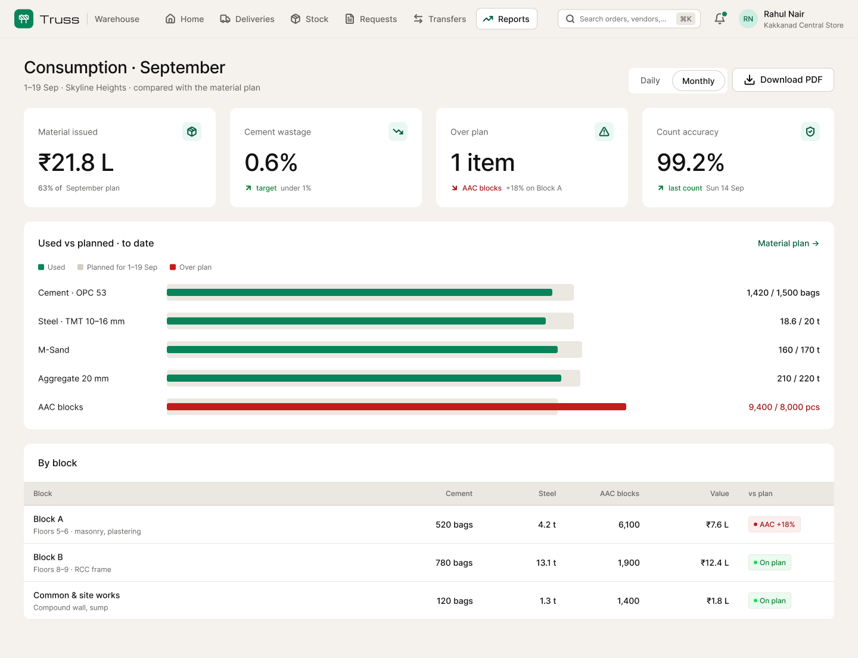858x658 pixels.
Task: Open the Transfers section
Action: [x=440, y=19]
